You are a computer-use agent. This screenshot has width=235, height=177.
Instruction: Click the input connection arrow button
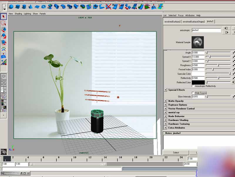(226, 28)
